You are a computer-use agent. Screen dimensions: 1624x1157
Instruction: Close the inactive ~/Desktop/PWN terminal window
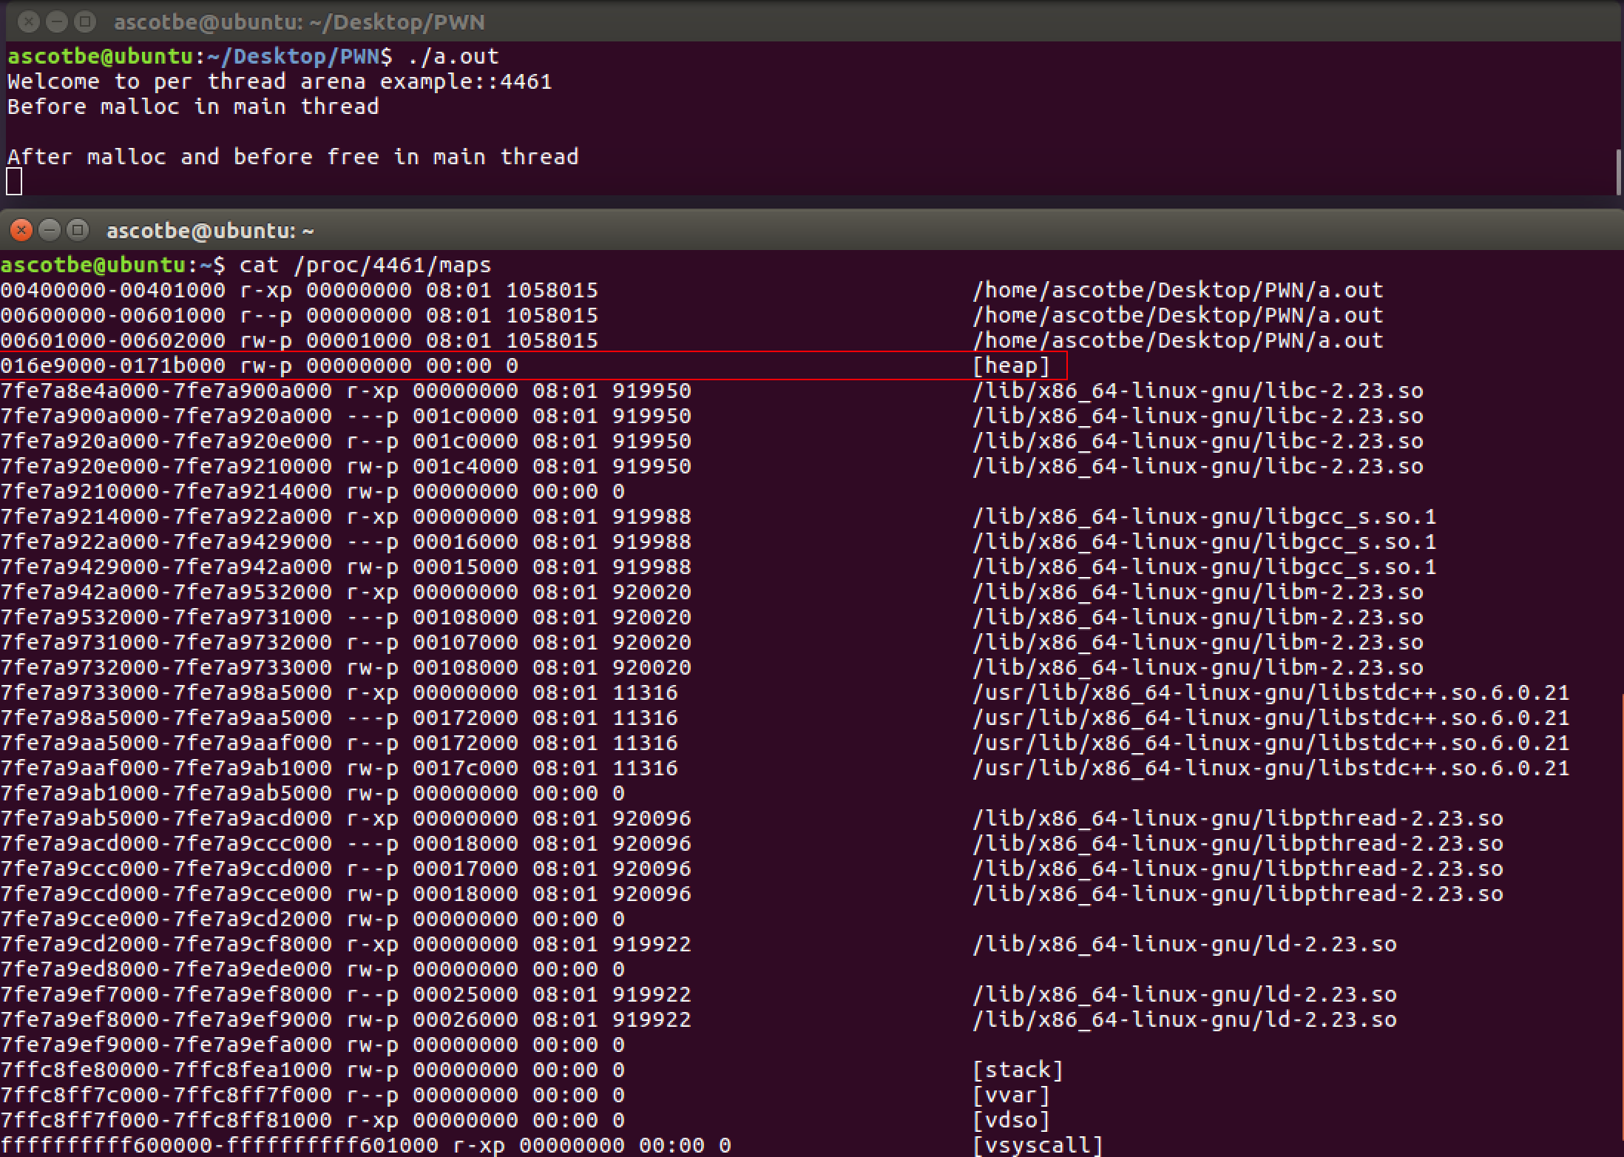coord(29,22)
